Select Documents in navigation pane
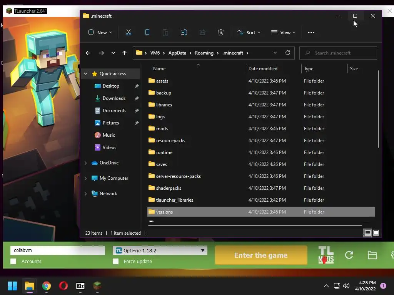 pyautogui.click(x=114, y=111)
